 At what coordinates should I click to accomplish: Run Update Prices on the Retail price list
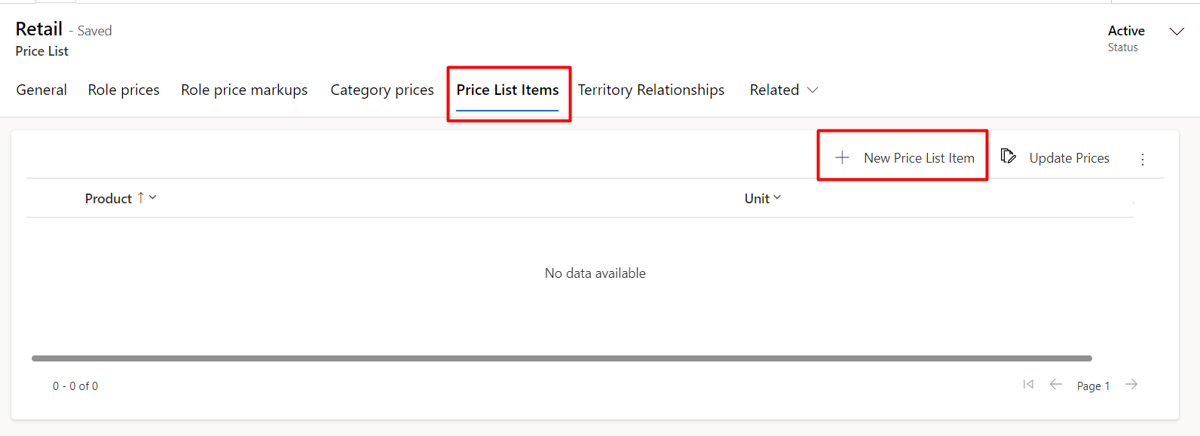click(x=1069, y=157)
